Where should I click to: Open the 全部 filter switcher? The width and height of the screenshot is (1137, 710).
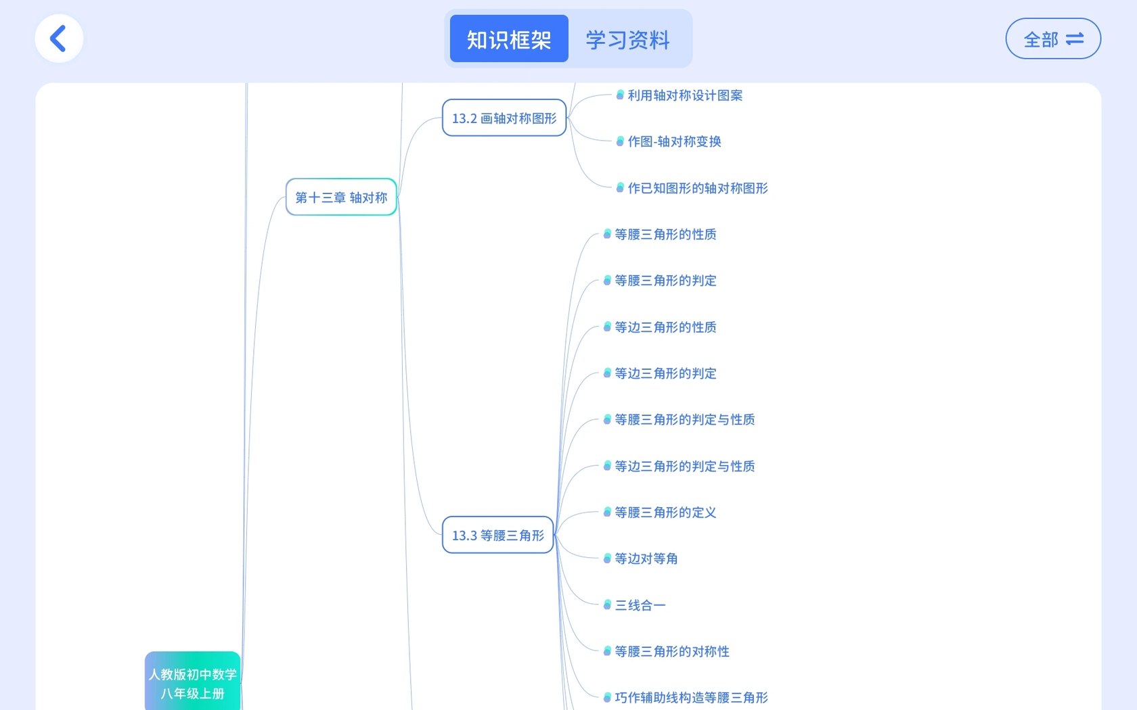pos(1053,39)
